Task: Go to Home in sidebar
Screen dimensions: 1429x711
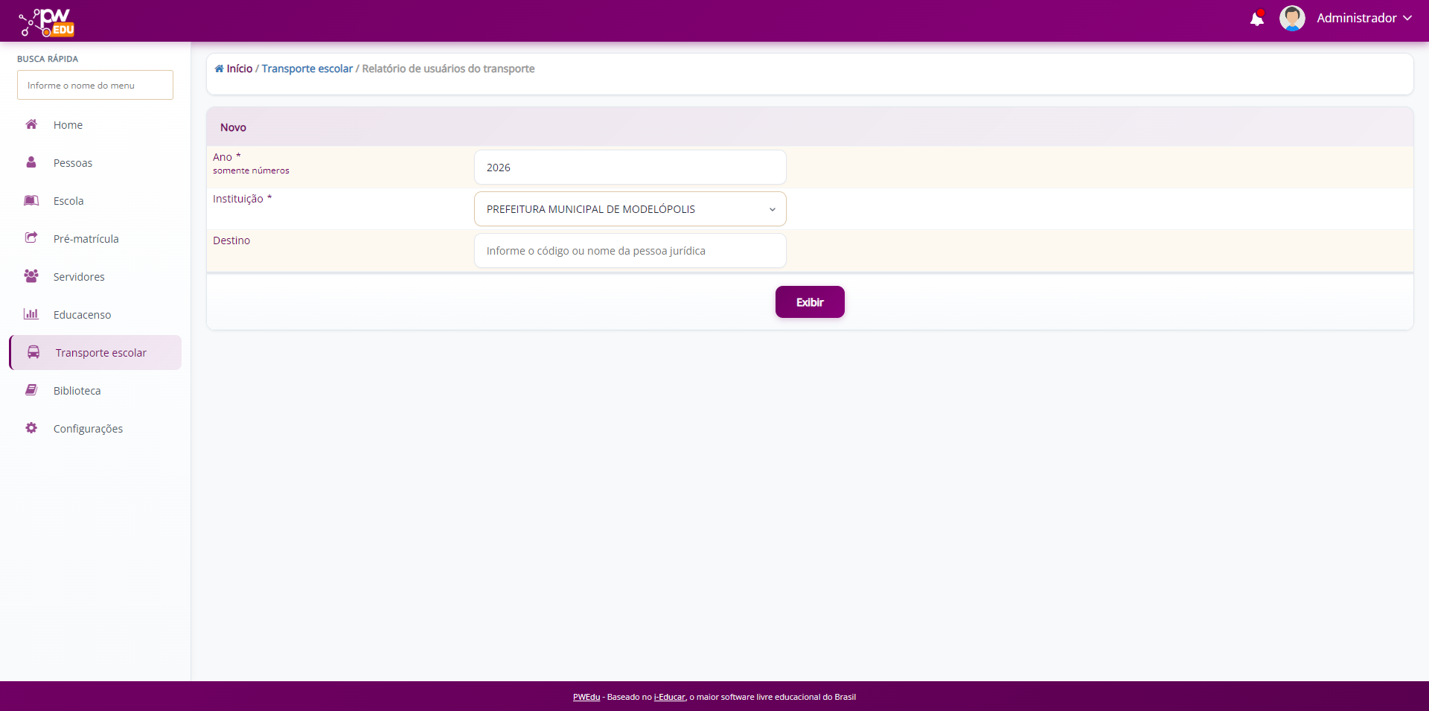Action: point(68,125)
